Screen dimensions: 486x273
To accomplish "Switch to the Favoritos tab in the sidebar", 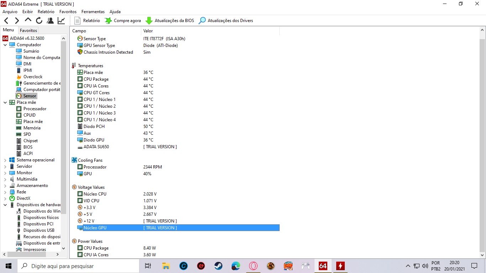I will click(28, 31).
